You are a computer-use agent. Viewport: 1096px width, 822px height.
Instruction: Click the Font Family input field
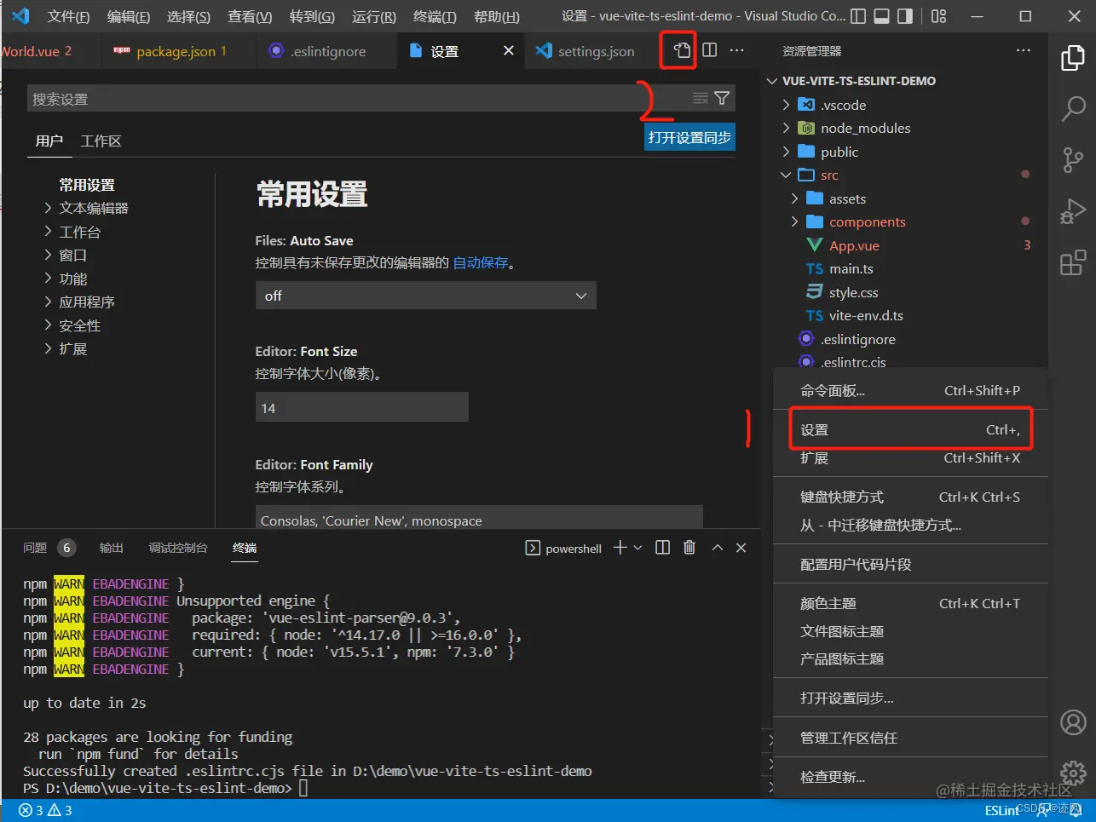point(479,517)
